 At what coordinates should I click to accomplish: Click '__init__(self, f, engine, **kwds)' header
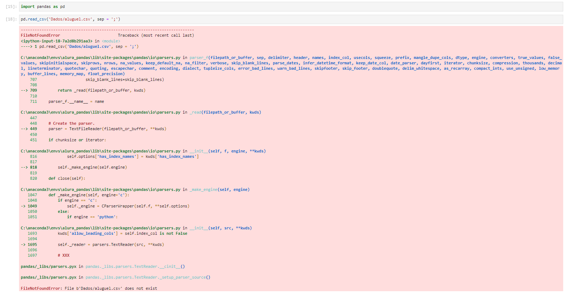click(x=228, y=151)
